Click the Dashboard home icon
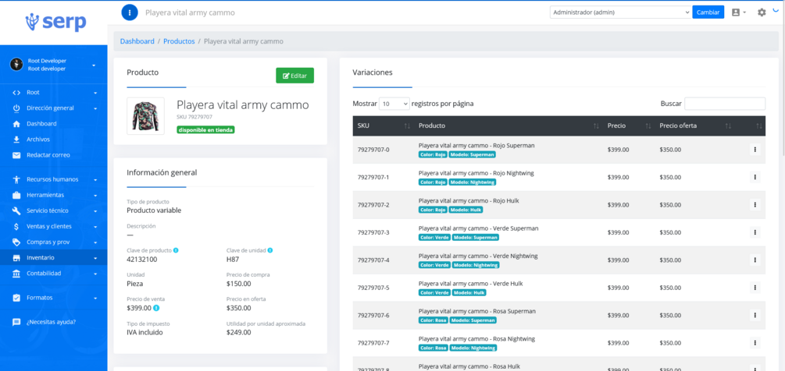The image size is (785, 371). click(16, 124)
